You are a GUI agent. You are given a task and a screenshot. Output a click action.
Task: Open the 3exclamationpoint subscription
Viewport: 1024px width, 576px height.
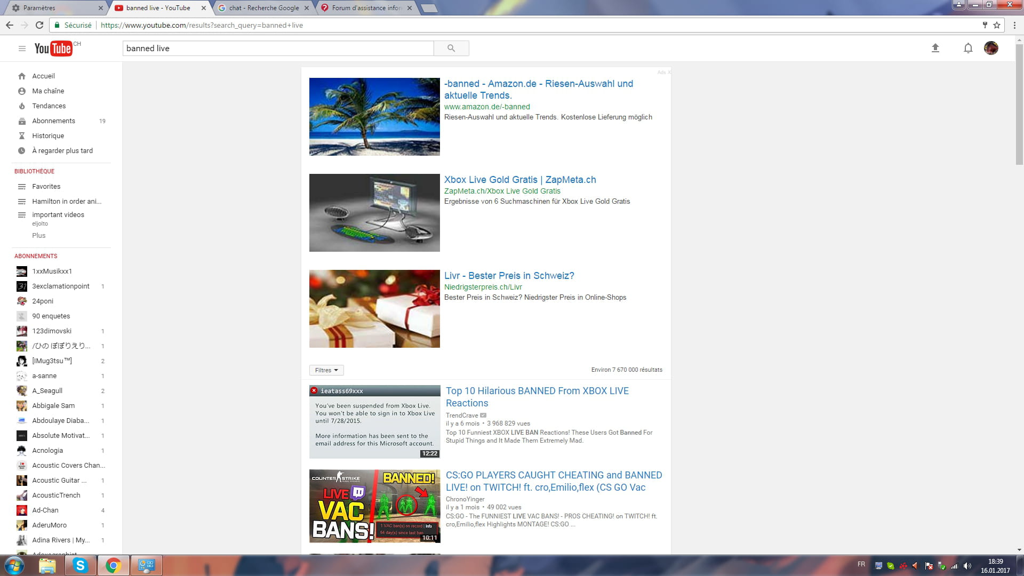coord(61,286)
